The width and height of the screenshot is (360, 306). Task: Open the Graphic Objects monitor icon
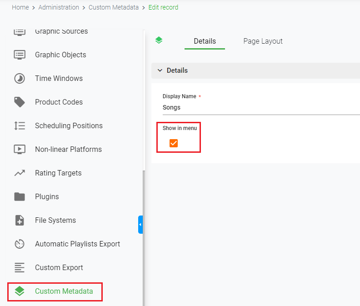pyautogui.click(x=20, y=55)
